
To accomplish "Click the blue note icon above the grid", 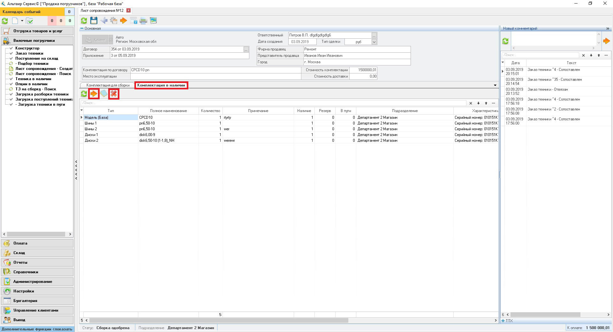I will pyautogui.click(x=104, y=94).
